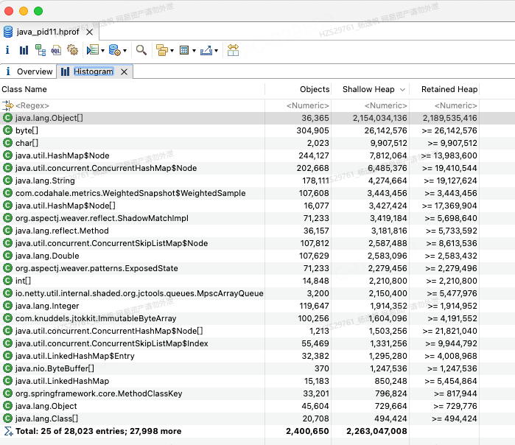Select WeightedSnapshot$WeightedSample row
This screenshot has width=515, height=445.
[x=258, y=193]
